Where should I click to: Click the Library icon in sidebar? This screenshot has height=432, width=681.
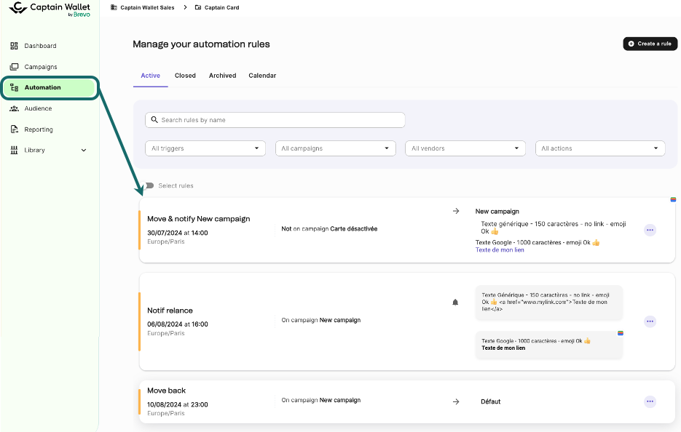(15, 151)
